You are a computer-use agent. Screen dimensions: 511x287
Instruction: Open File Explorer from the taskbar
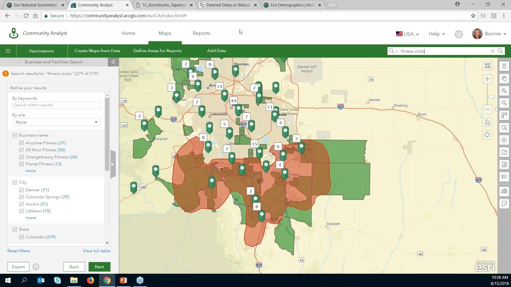coord(74,280)
